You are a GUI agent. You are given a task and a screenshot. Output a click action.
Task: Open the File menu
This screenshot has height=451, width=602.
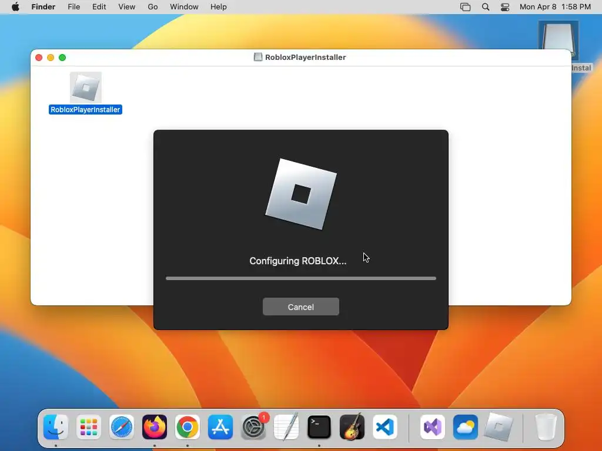[73, 7]
